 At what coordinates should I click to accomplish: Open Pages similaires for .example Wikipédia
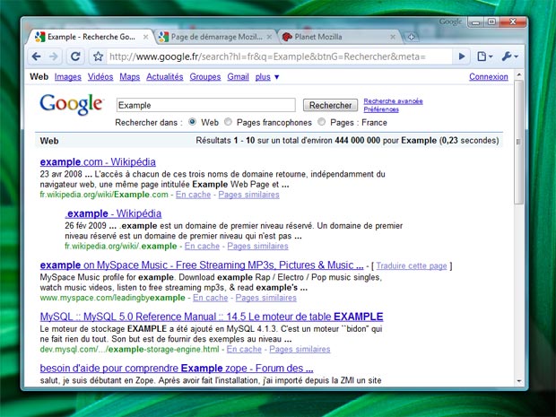coord(257,246)
